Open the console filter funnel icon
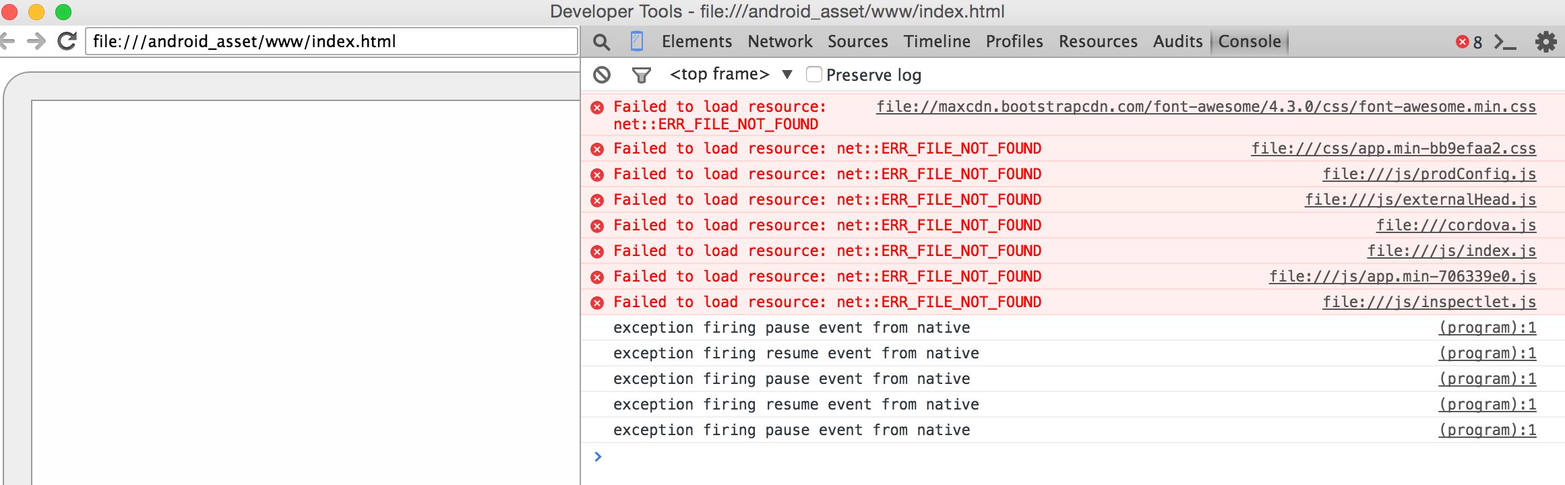The height and width of the screenshot is (485, 1565). pyautogui.click(x=641, y=75)
